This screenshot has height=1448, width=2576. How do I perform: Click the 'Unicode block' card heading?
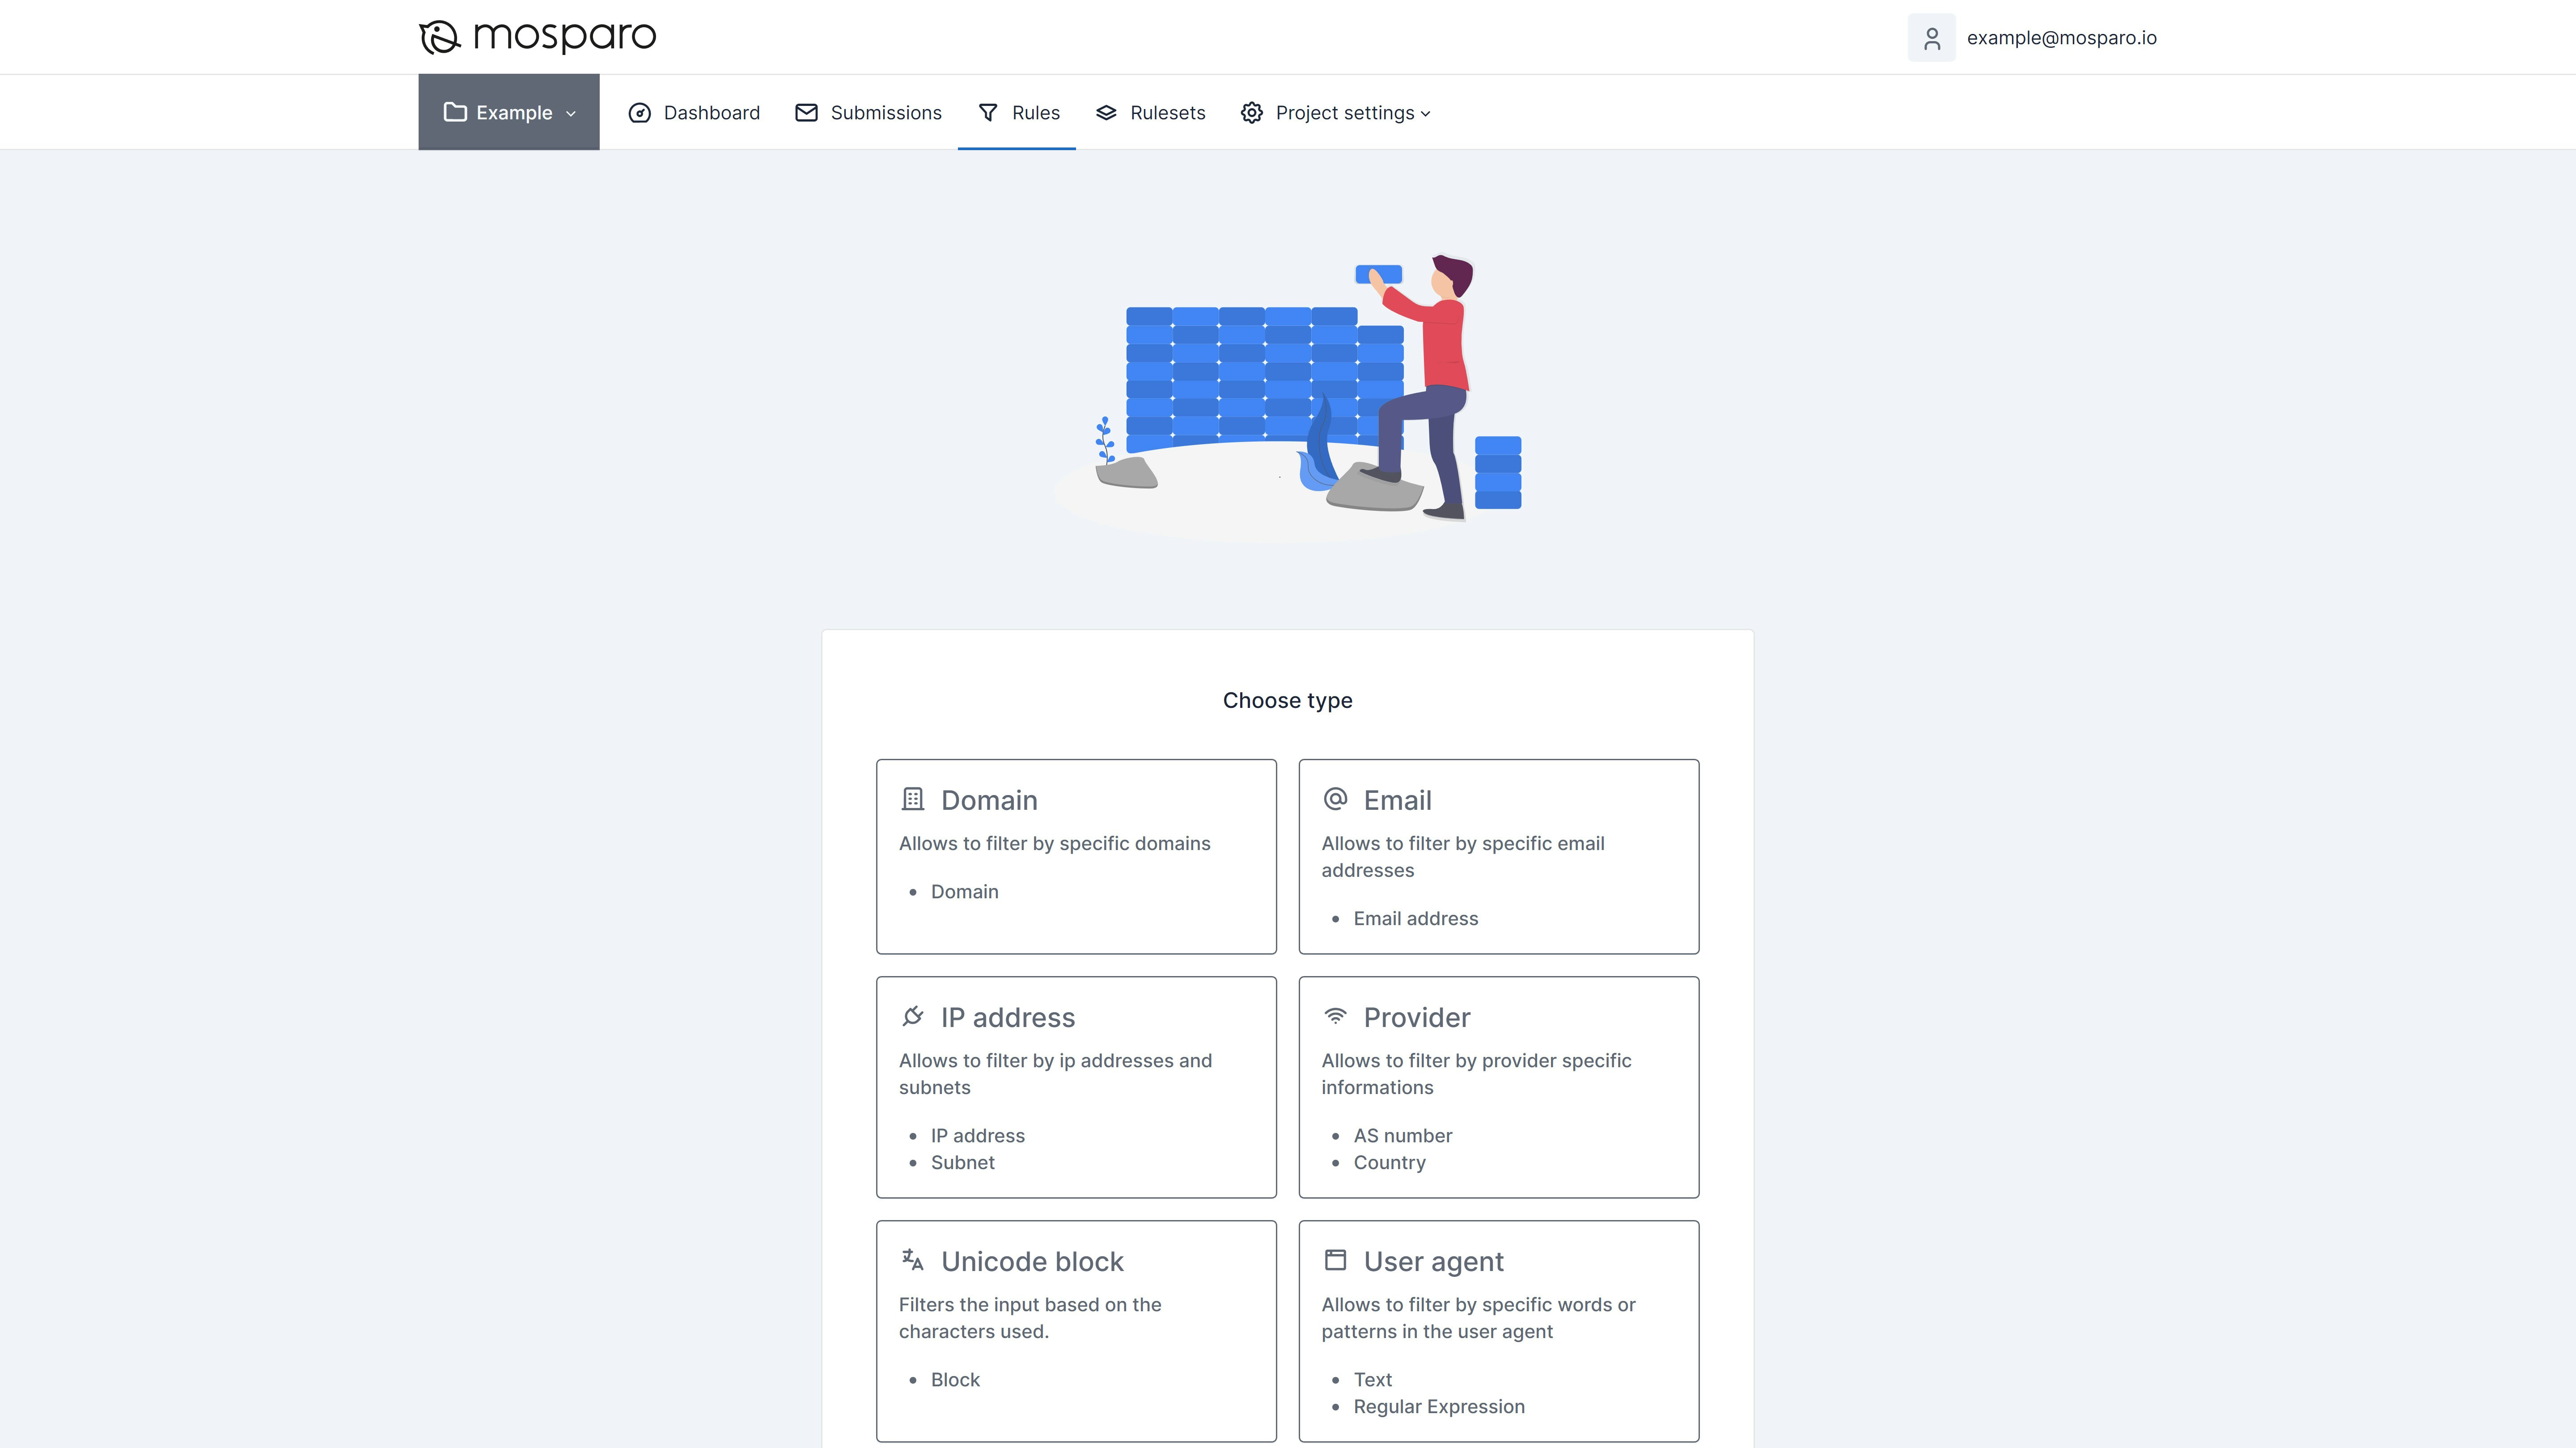[1032, 1260]
